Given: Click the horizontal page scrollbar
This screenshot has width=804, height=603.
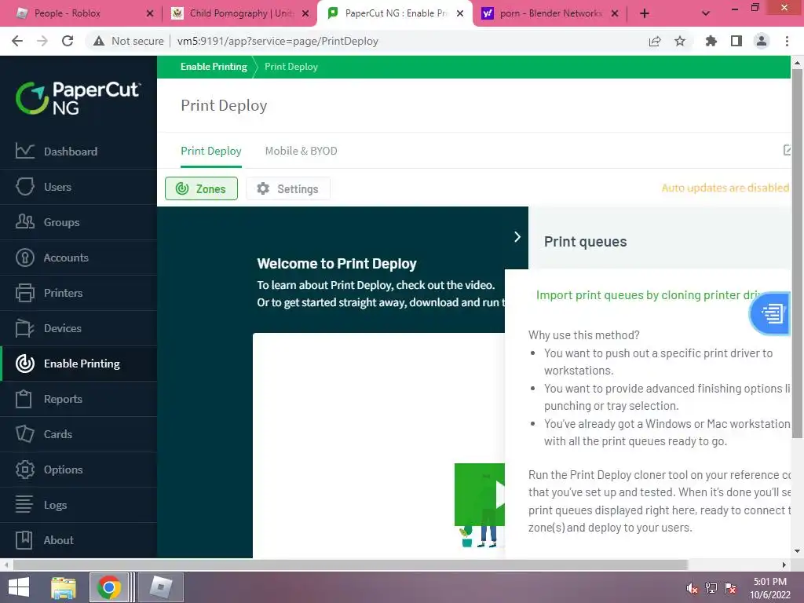Looking at the screenshot, I should pyautogui.click(x=350, y=565).
